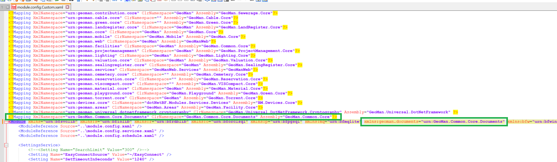This screenshot has width=557, height=162.
Task: Click the red unsaved disk icon on tab
Action: click(x=14, y=7)
